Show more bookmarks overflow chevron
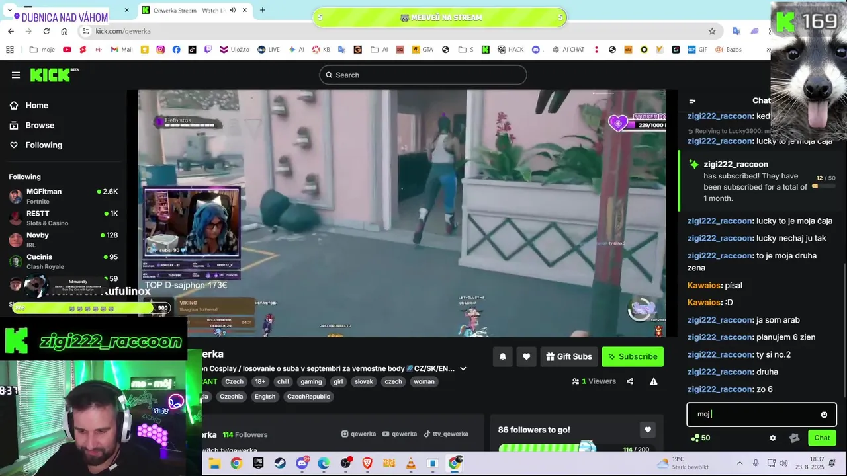The height and width of the screenshot is (476, 847). (768, 50)
